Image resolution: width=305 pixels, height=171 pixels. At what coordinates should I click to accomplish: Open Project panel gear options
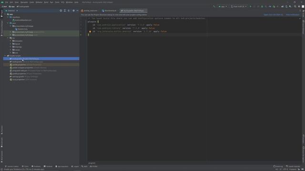73,10
